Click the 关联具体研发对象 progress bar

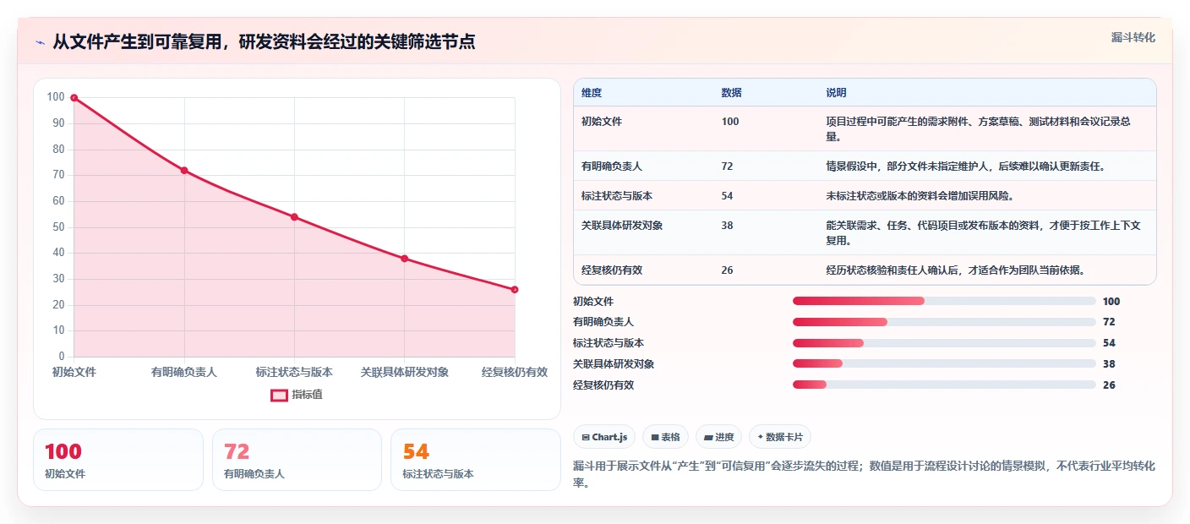tap(944, 364)
